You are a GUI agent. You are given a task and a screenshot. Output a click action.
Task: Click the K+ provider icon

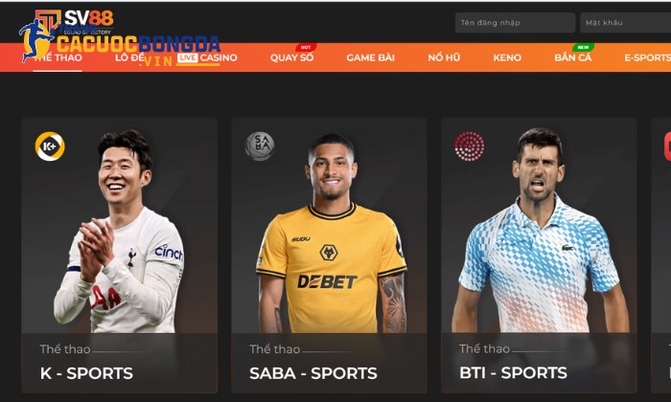point(50,146)
